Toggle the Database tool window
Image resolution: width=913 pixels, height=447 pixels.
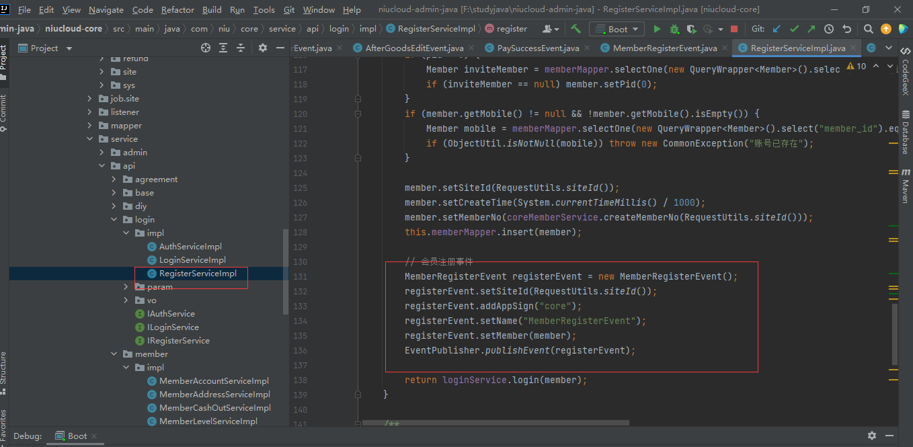pyautogui.click(x=906, y=132)
